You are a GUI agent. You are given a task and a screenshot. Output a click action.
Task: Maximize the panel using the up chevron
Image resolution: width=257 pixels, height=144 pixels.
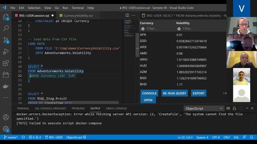[247, 108]
